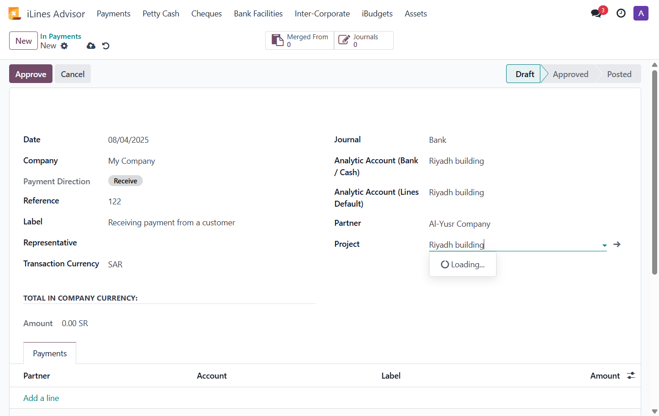Open the user avatar menu
Screen dimensions: 659x416
641,13
